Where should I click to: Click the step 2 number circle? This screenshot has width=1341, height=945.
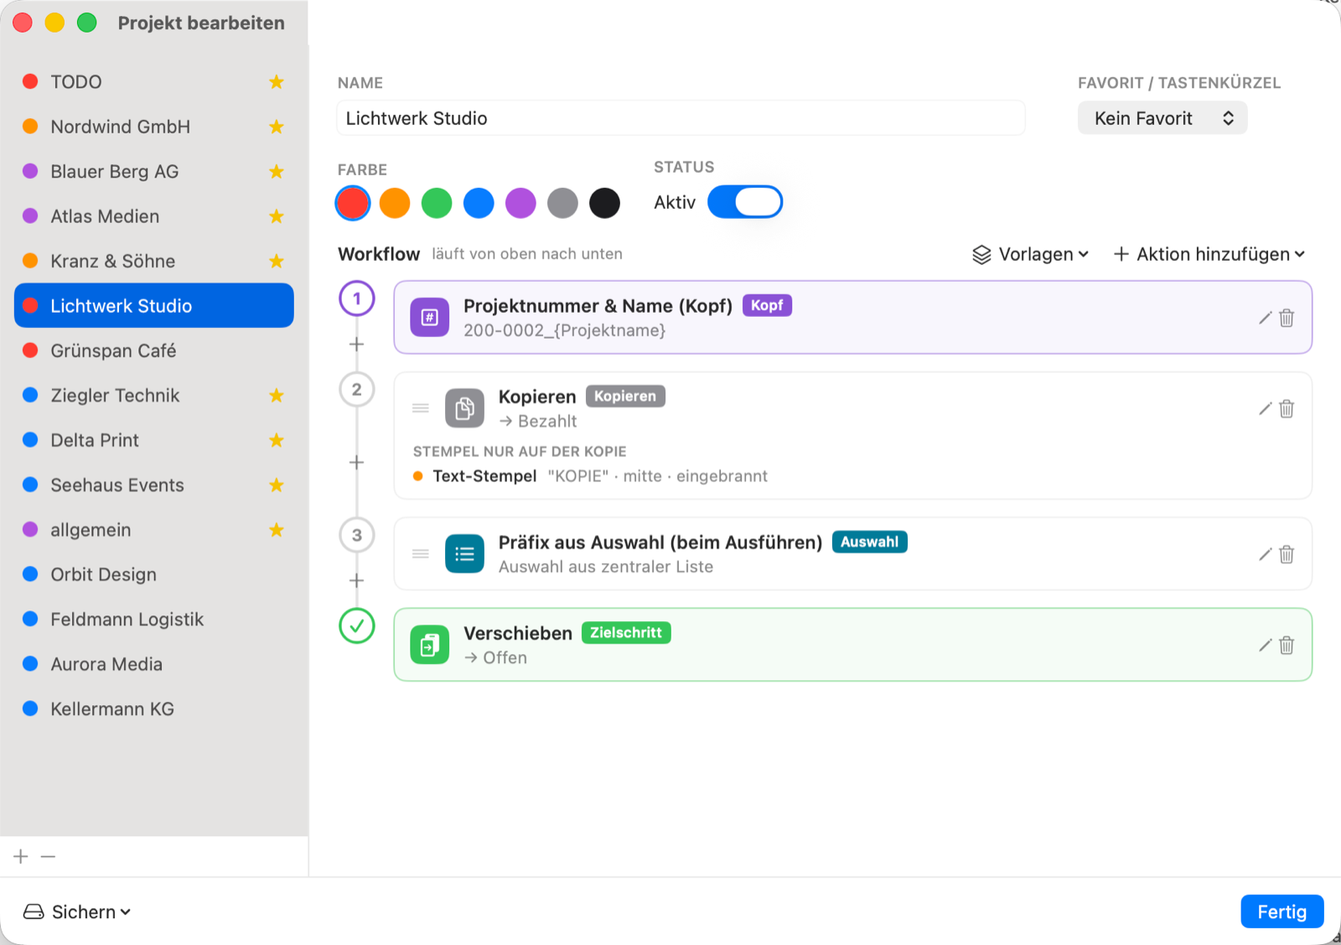click(357, 389)
